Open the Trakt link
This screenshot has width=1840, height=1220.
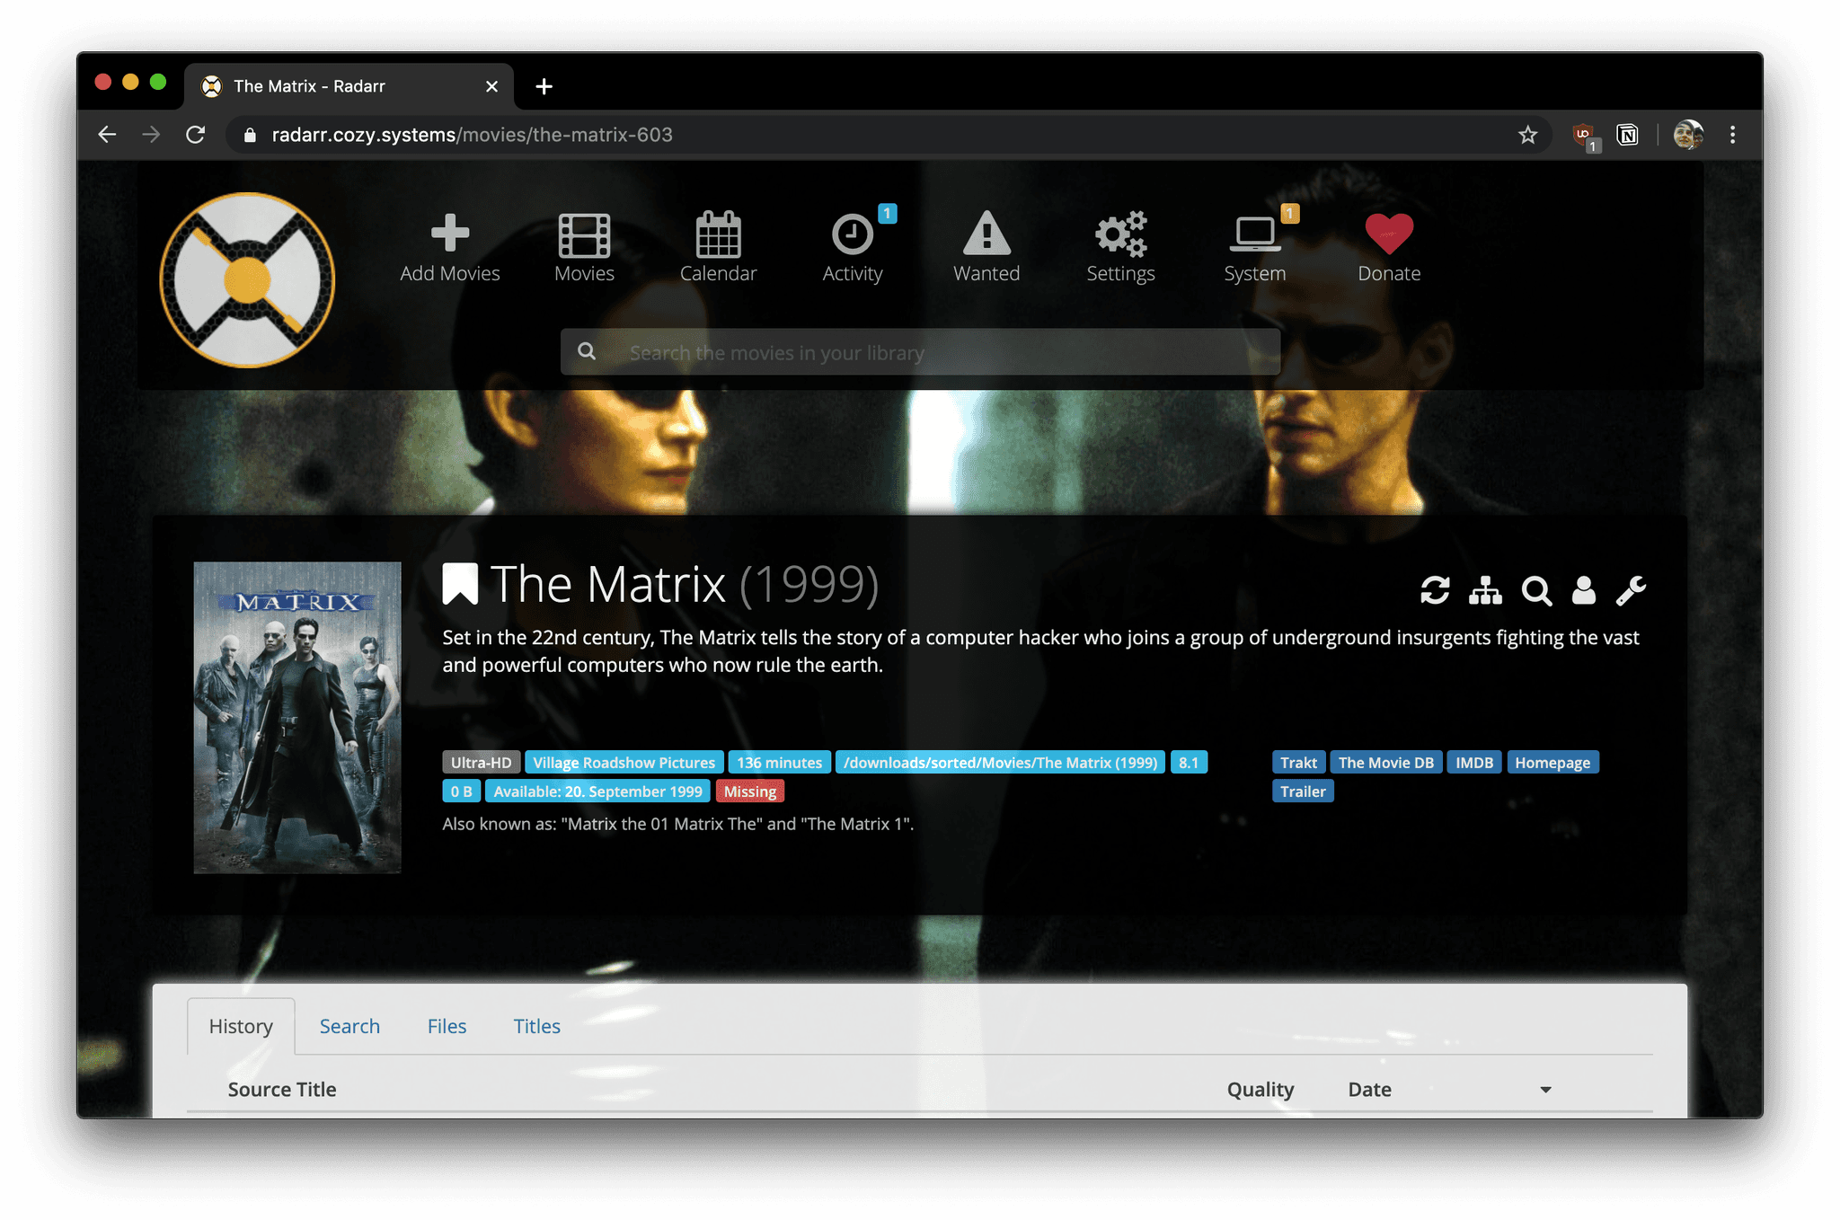(x=1298, y=762)
